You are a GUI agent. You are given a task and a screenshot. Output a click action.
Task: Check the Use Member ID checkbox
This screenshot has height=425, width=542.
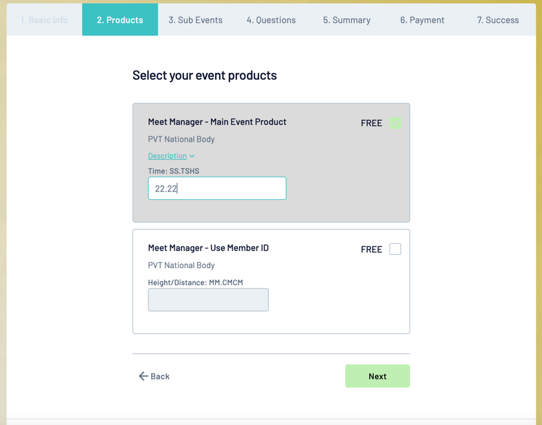[x=395, y=249]
